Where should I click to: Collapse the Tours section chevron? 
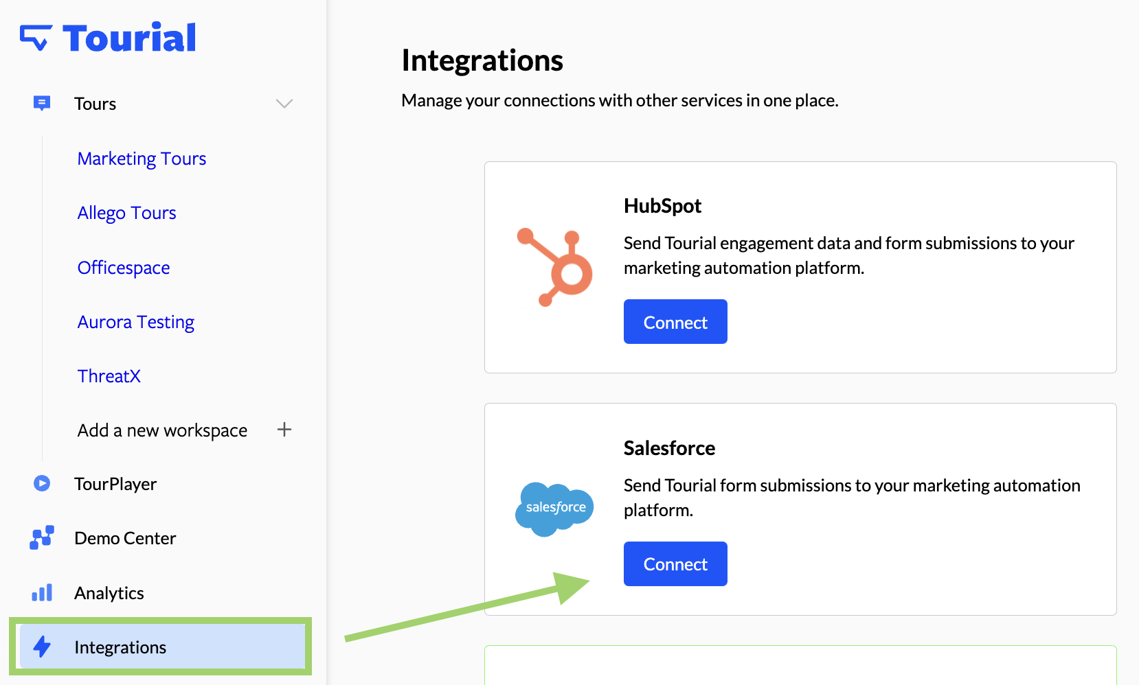click(x=284, y=104)
